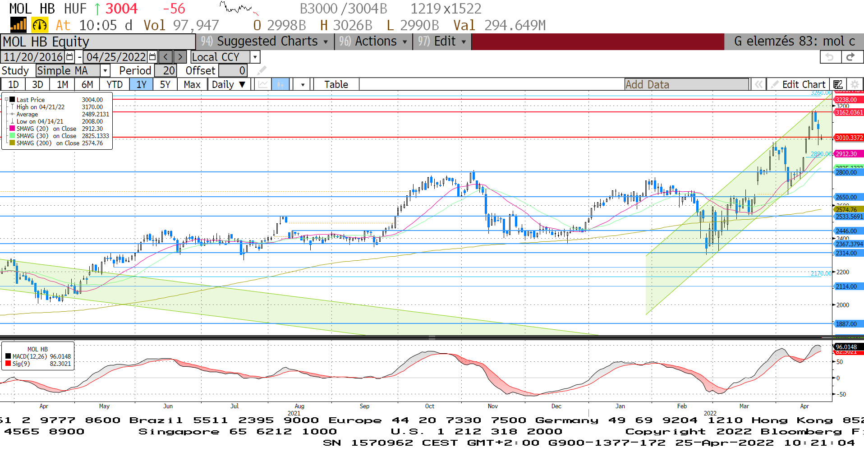Image resolution: width=864 pixels, height=466 pixels.
Task: Click the Simple MA study field
Action: (x=68, y=70)
